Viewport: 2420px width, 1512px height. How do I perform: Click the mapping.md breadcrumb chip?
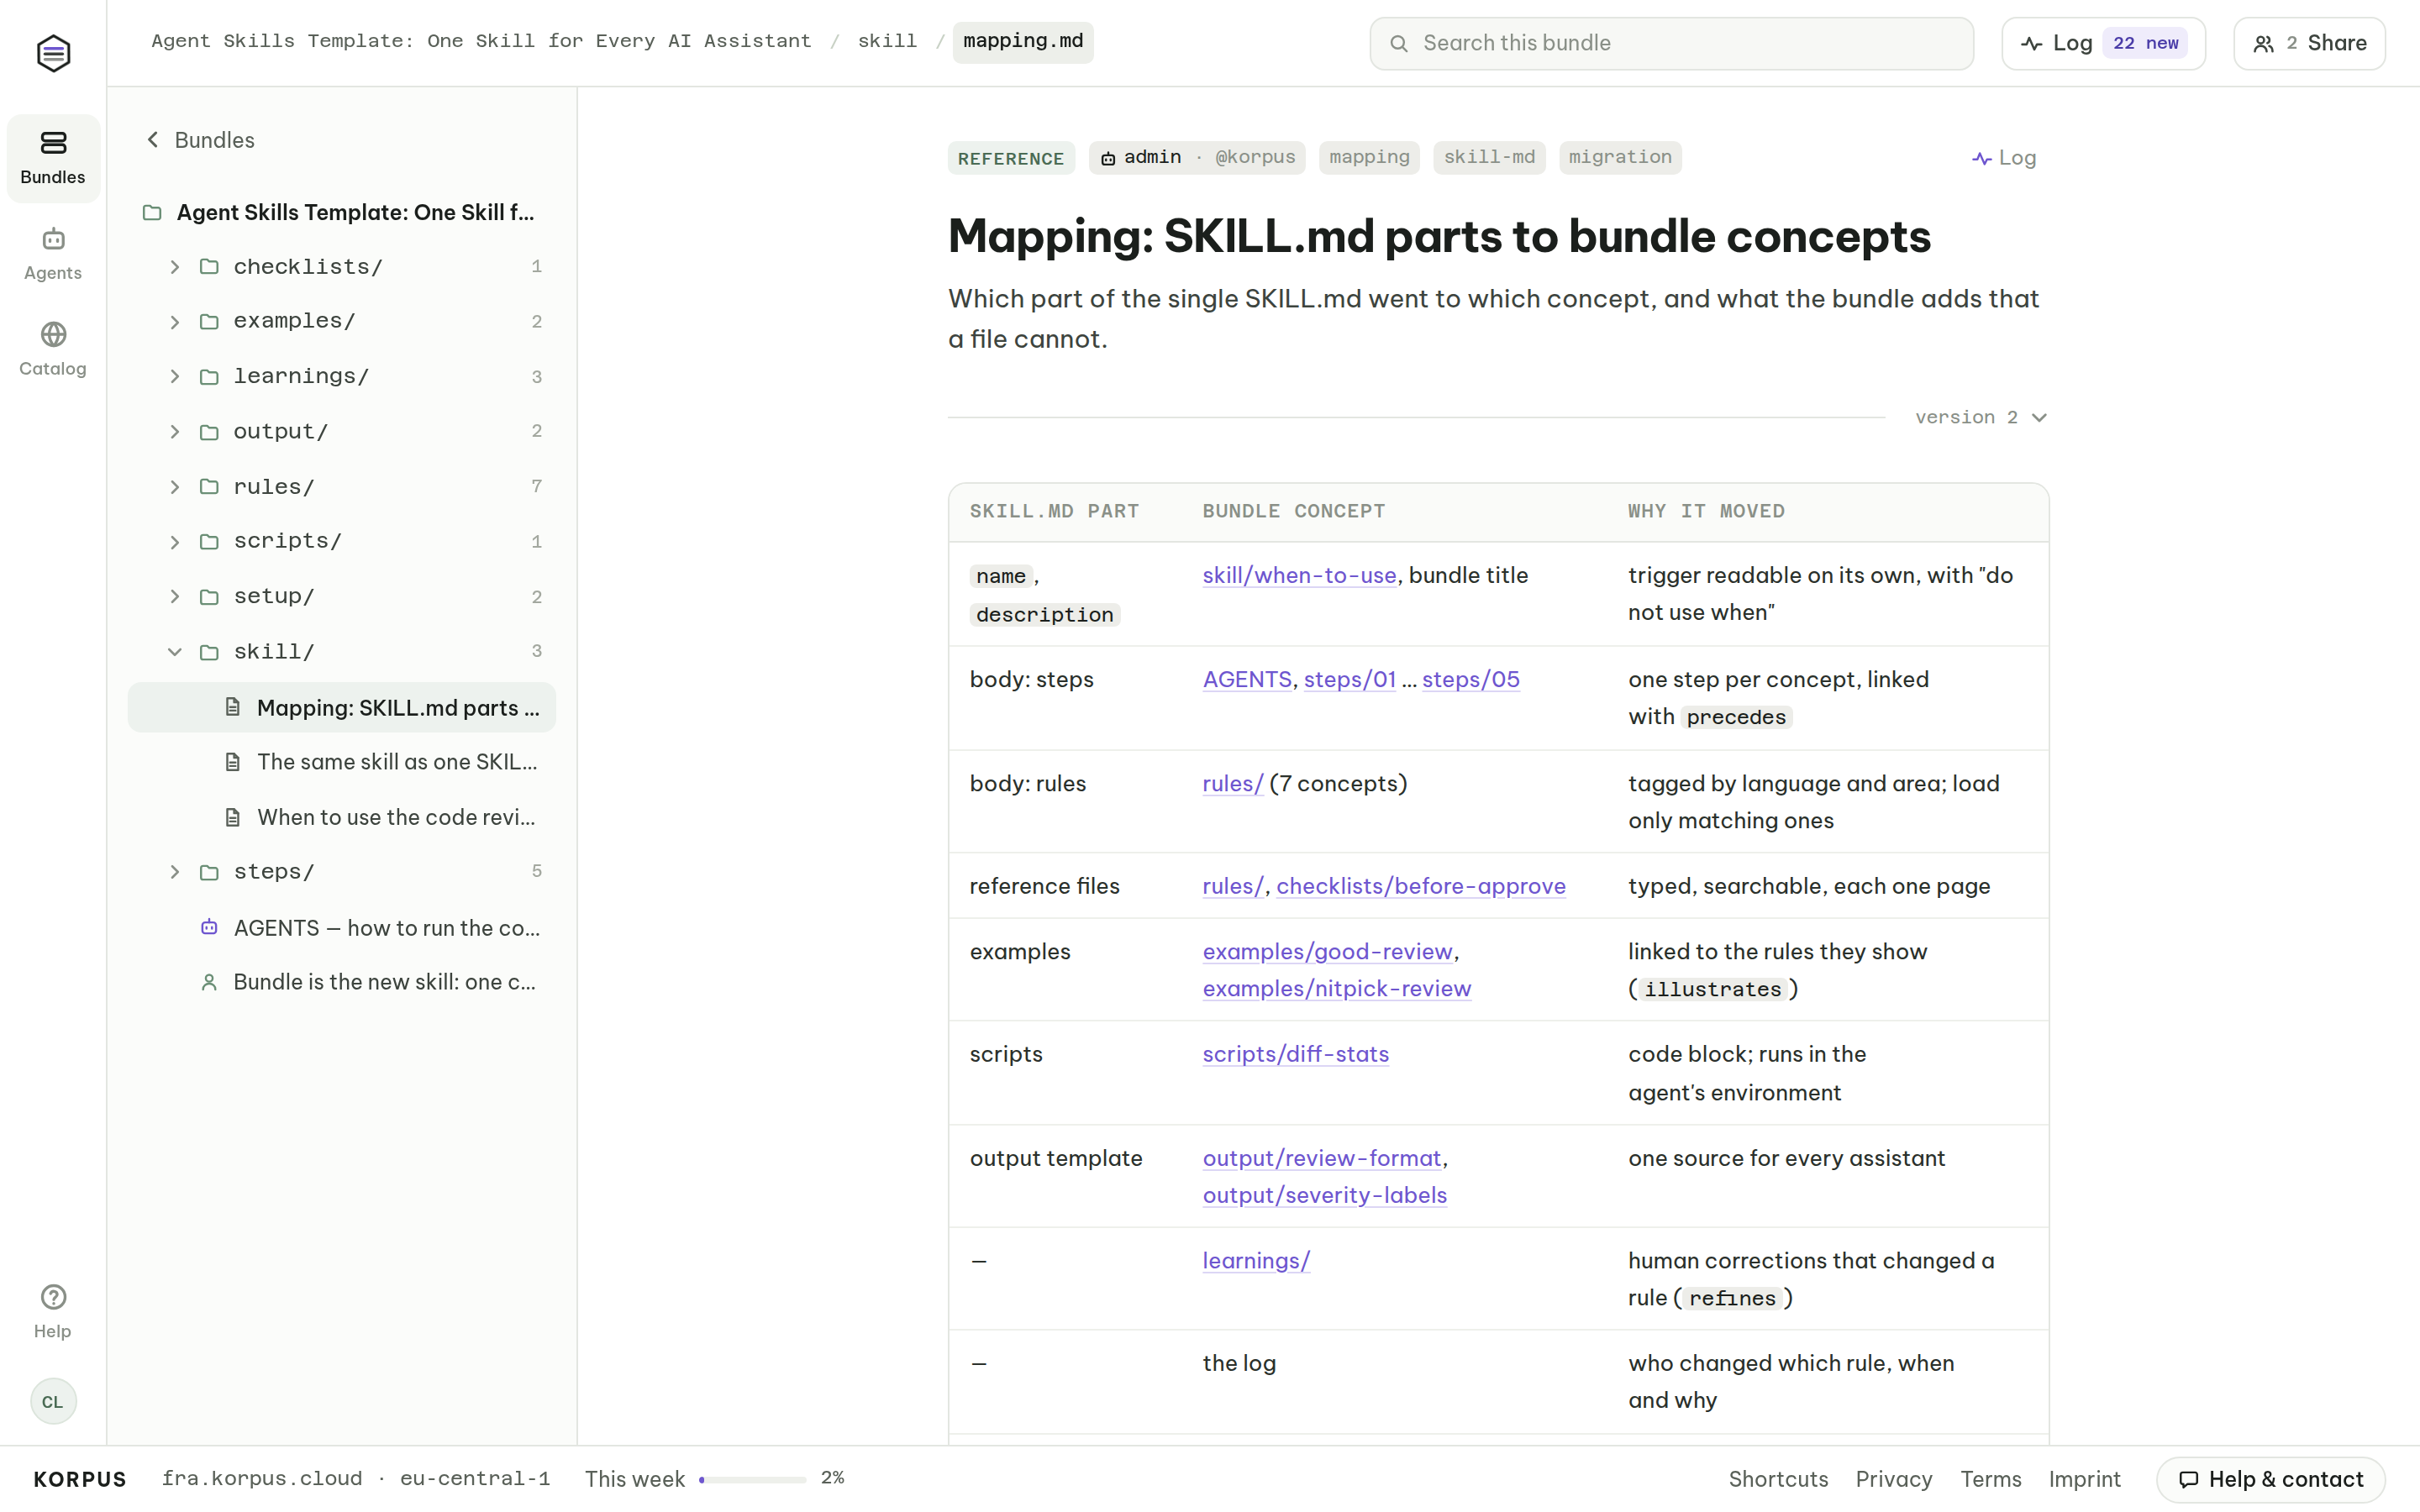pos(1023,42)
